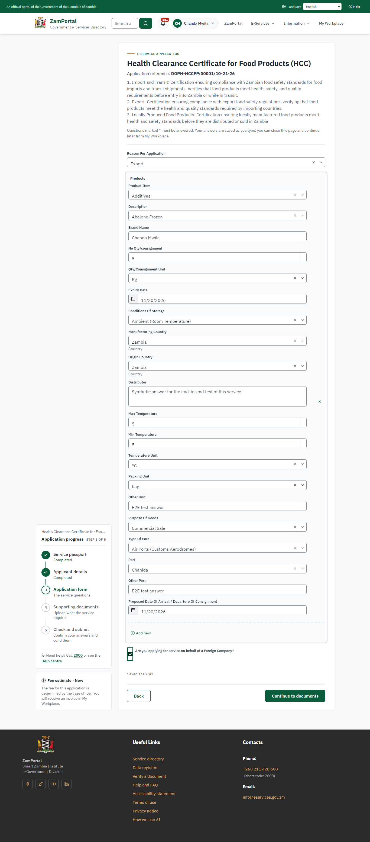Click the +260 211 428 600 phone link
Viewport: 370px width, 842px height.
(260, 769)
